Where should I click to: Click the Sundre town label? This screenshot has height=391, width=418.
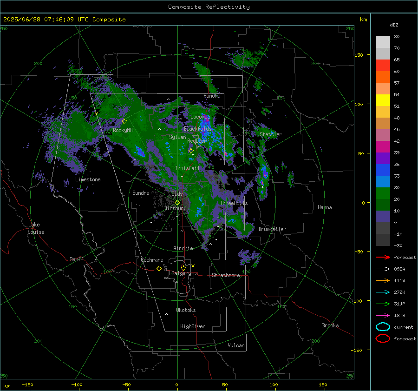pyautogui.click(x=141, y=192)
